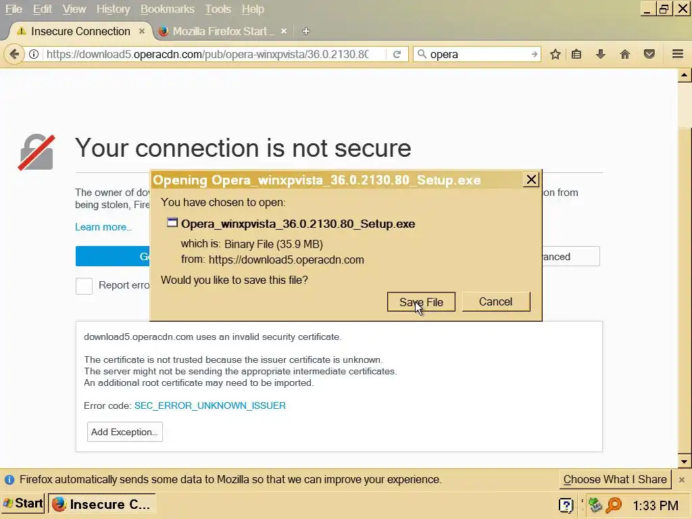Click the text Binary File (35.9 MB)
The width and height of the screenshot is (692, 519).
(x=274, y=244)
